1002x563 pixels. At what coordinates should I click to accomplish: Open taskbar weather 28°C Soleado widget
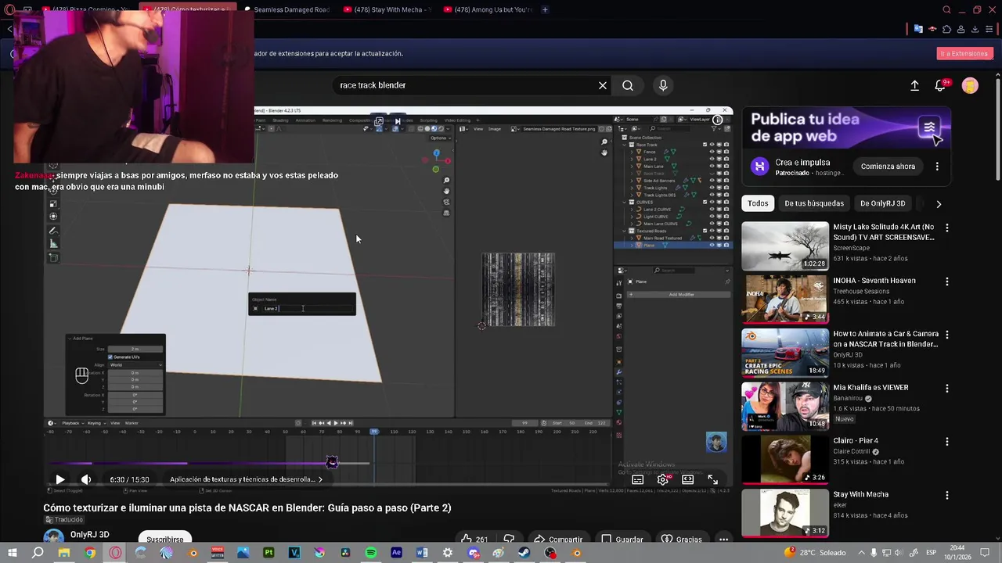[816, 553]
